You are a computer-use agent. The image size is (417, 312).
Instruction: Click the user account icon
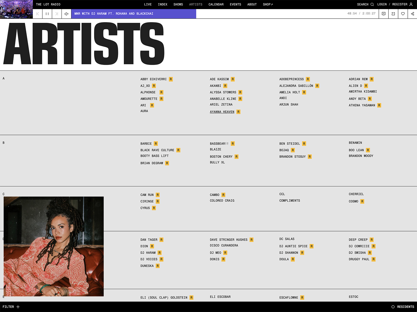[x=411, y=4]
